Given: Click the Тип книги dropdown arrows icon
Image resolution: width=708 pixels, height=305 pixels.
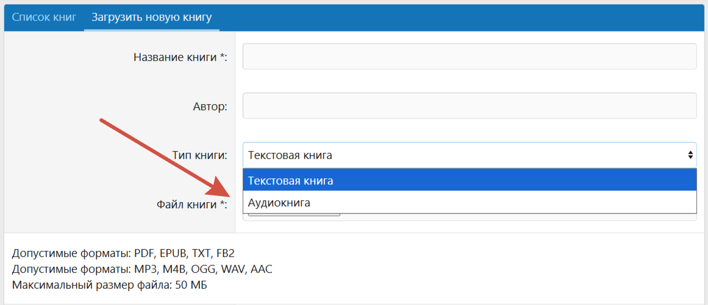Looking at the screenshot, I should [690, 155].
